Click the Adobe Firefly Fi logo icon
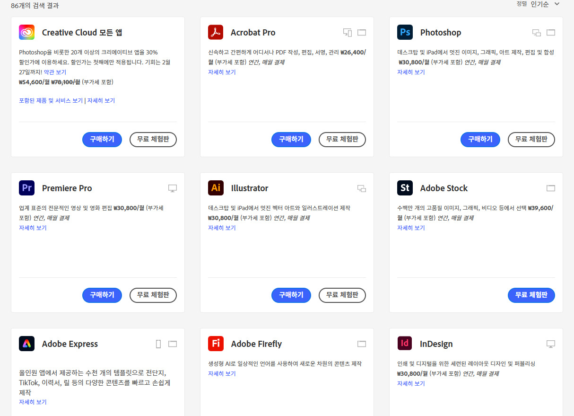574x416 pixels. click(216, 344)
